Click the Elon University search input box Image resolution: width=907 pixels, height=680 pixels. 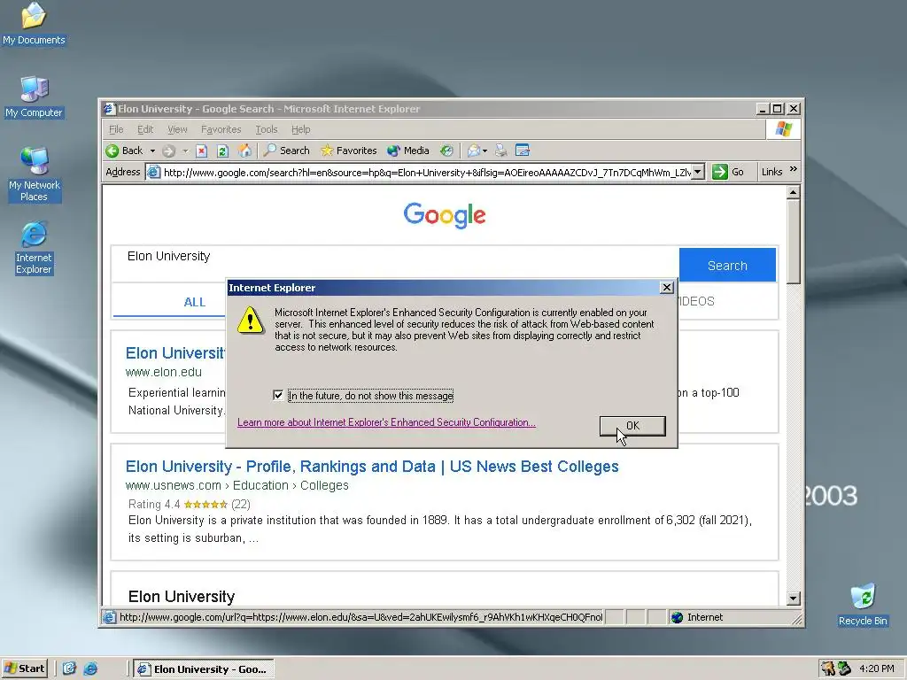[394, 265]
